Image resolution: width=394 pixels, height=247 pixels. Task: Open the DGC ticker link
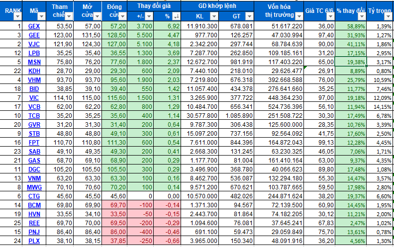tap(34, 169)
